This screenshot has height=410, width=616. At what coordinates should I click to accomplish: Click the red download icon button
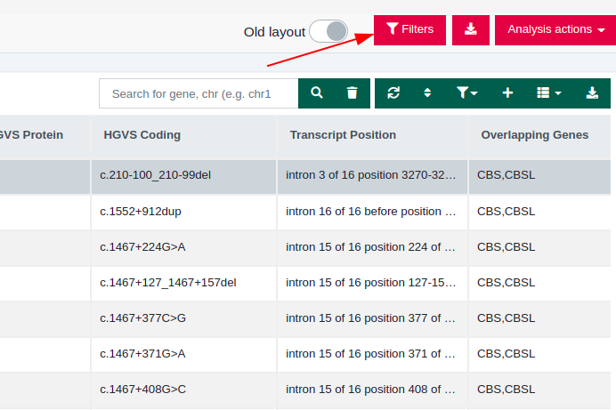click(x=471, y=30)
